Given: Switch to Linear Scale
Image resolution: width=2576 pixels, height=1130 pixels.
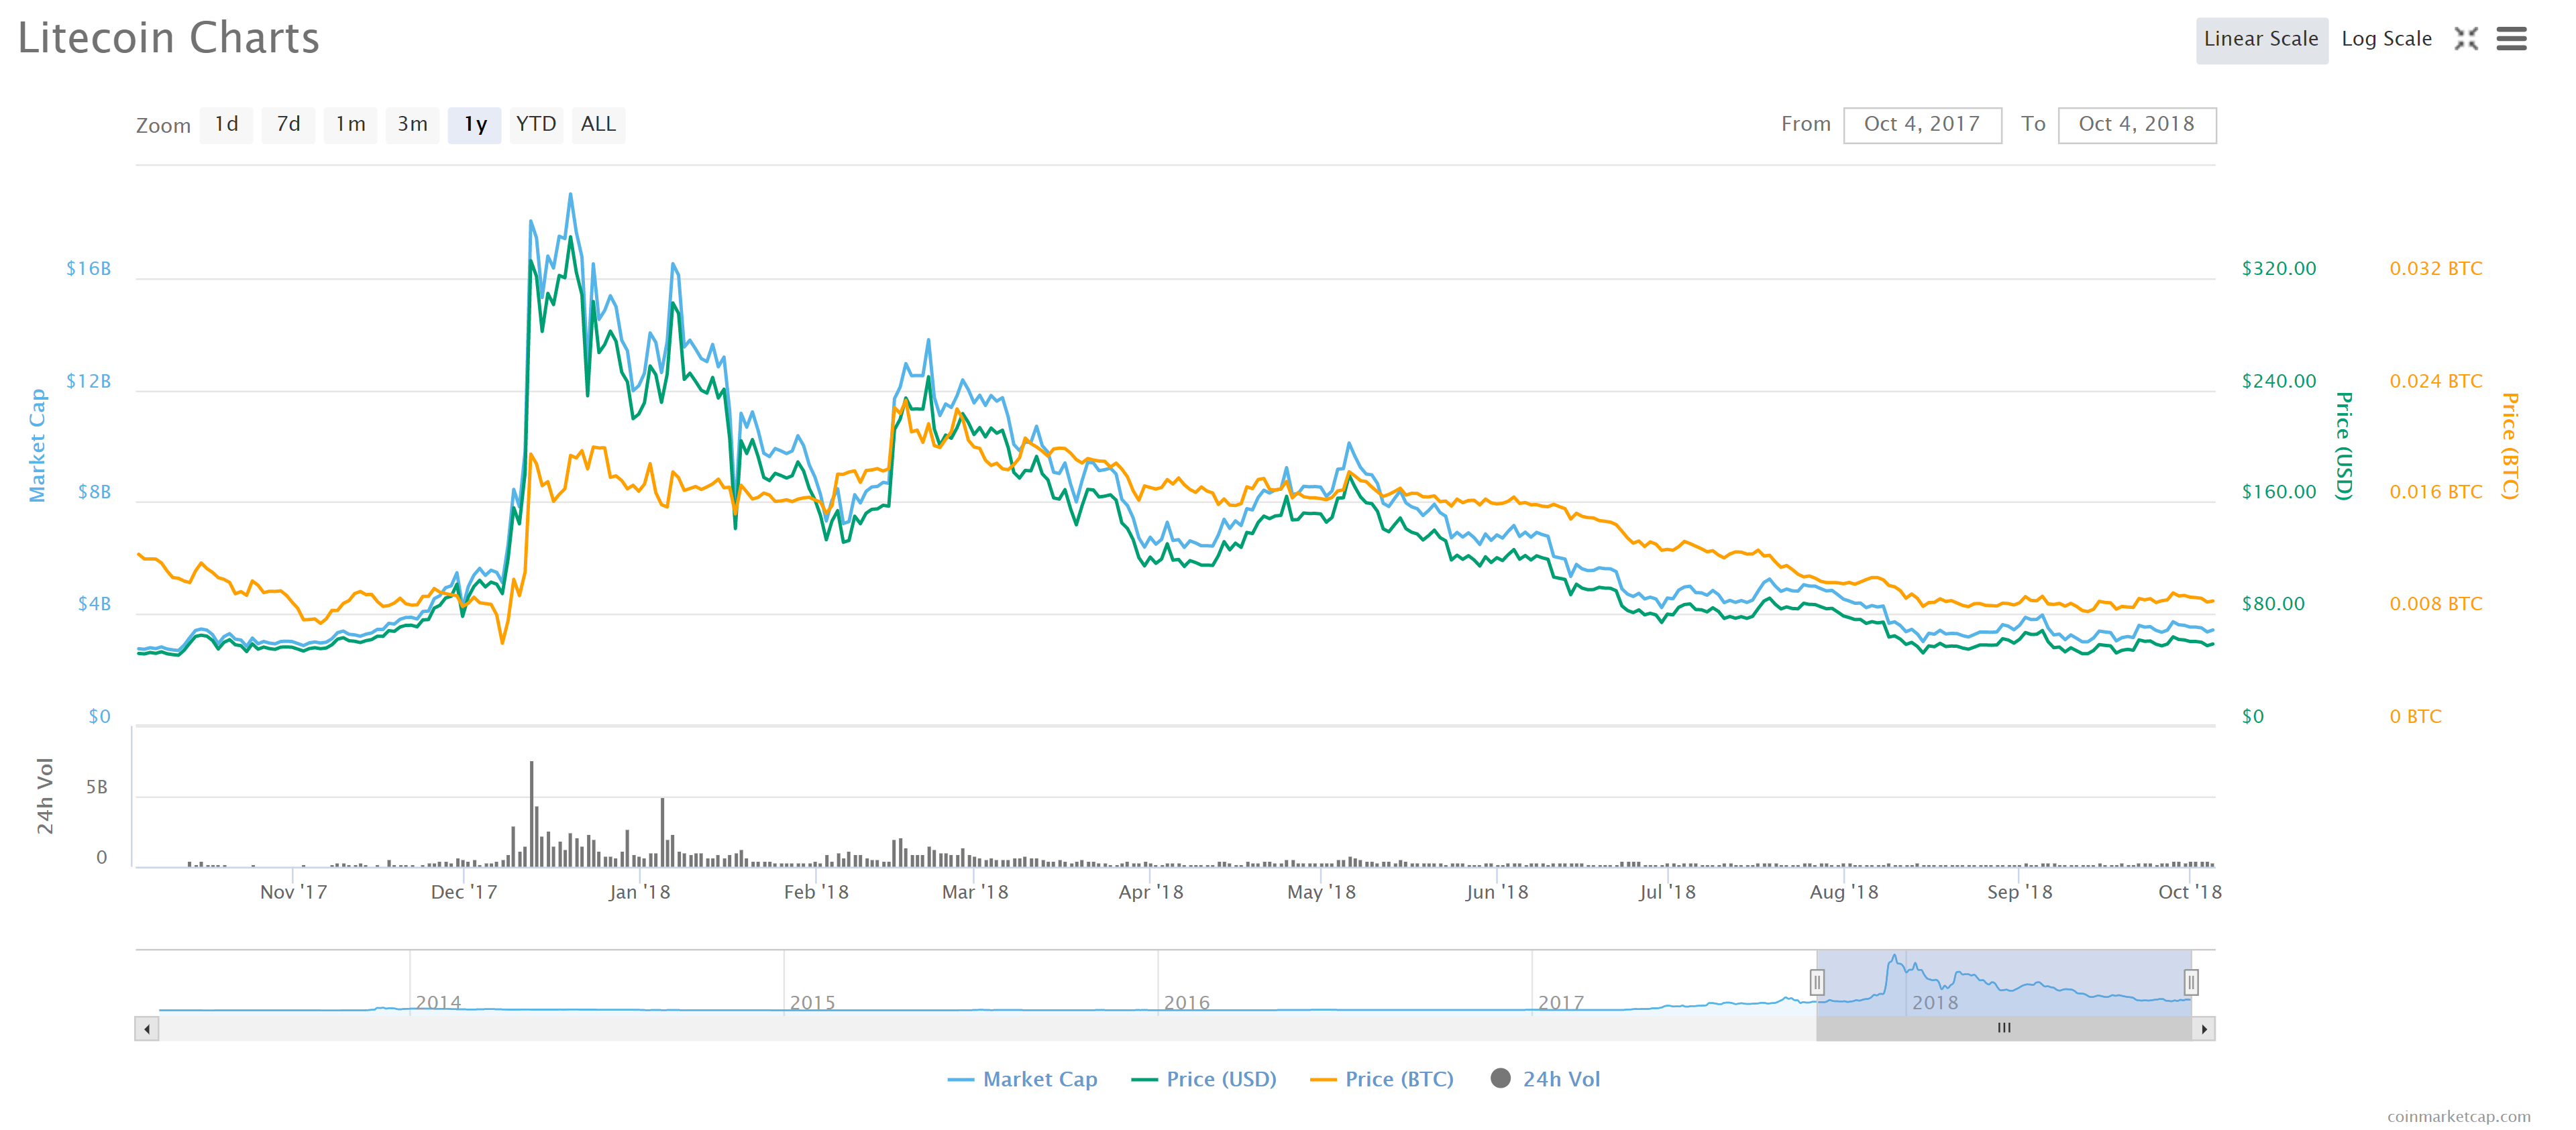Looking at the screenshot, I should coord(2261,40).
